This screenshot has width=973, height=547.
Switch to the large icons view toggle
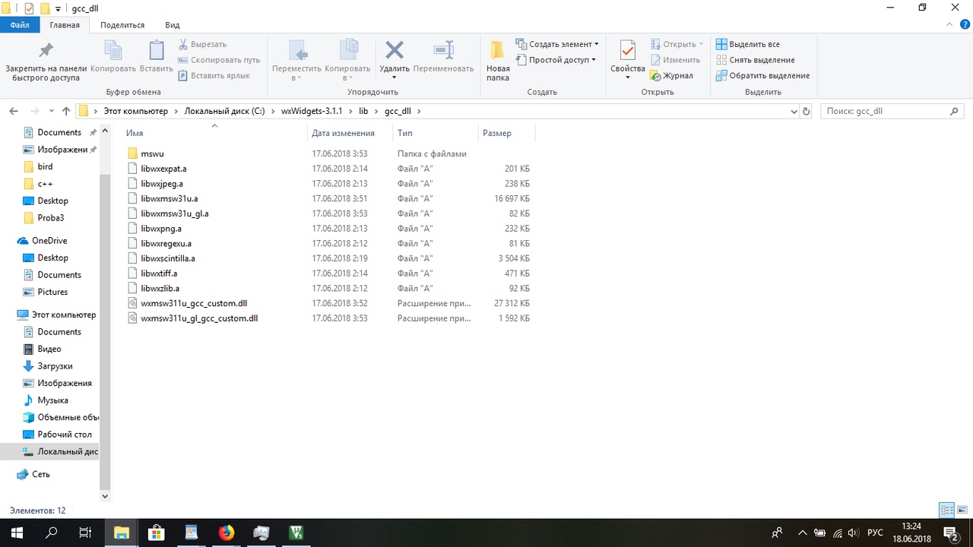coord(962,511)
